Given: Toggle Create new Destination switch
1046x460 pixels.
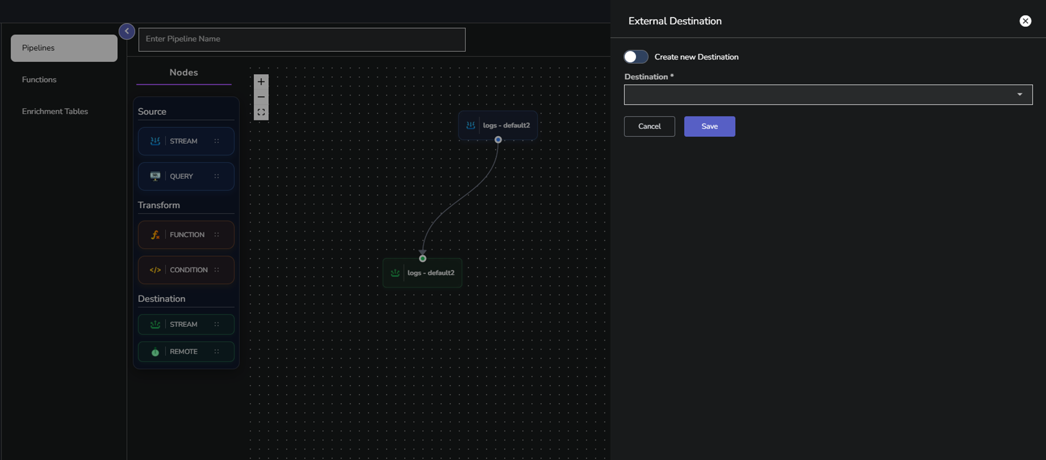Looking at the screenshot, I should coord(635,57).
